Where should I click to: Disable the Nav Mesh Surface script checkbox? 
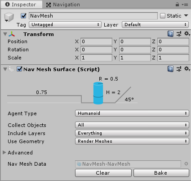[19, 69]
